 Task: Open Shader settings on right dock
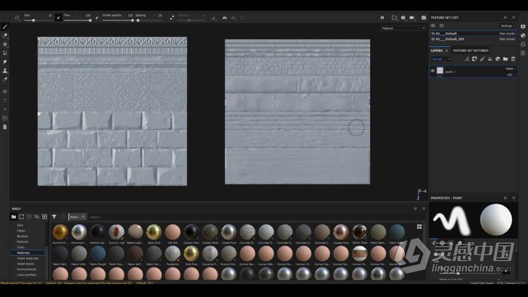tap(523, 35)
